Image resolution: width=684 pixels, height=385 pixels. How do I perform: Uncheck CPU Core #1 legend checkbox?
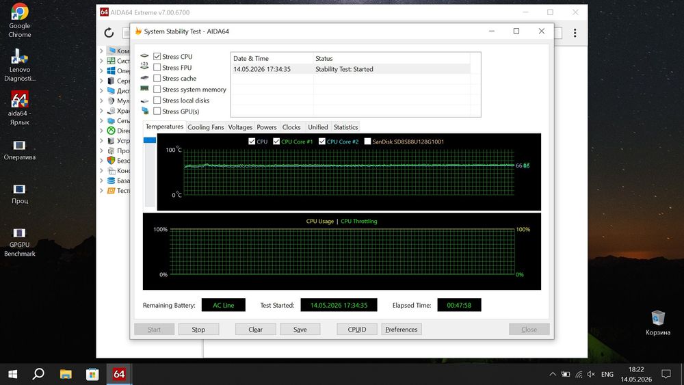276,142
